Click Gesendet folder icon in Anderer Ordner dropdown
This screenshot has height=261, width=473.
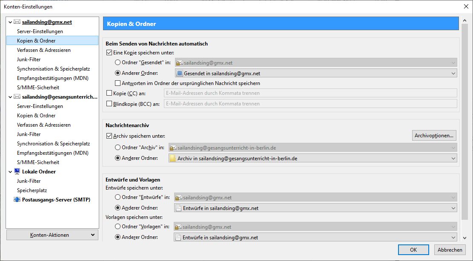179,74
